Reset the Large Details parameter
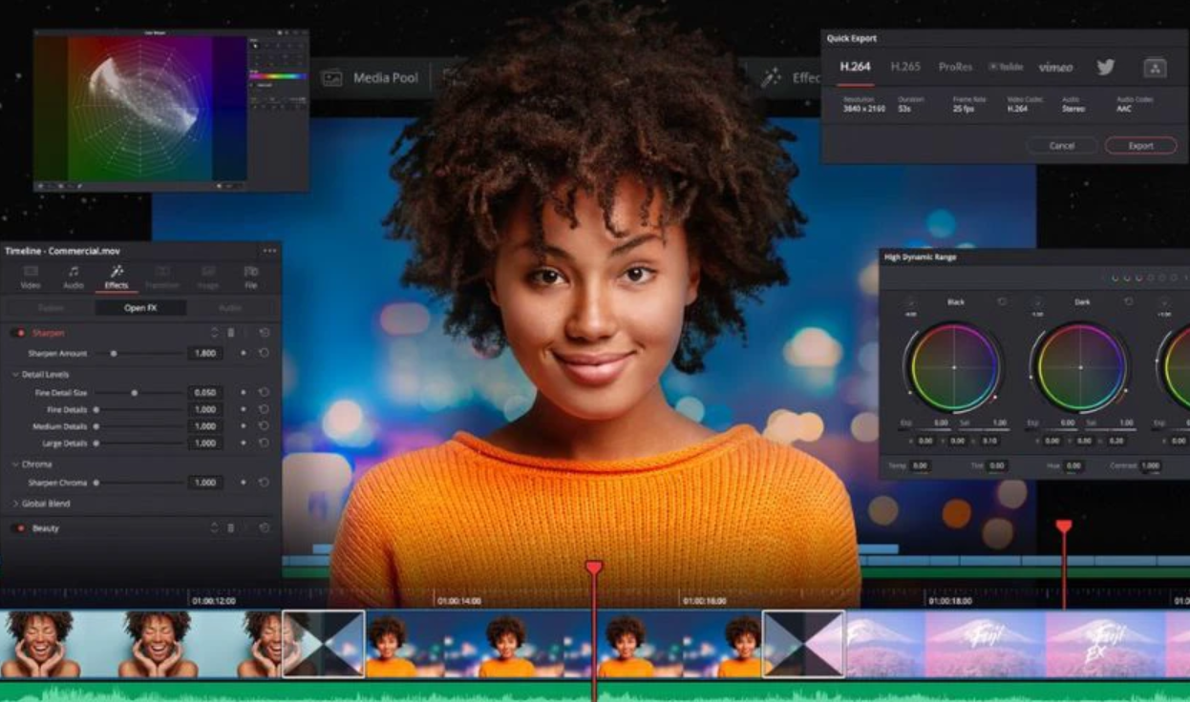 [264, 444]
